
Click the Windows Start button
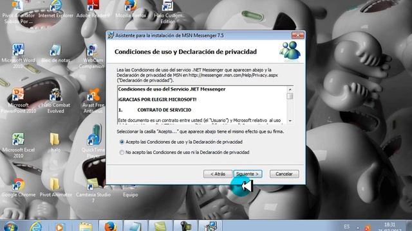click(10, 226)
